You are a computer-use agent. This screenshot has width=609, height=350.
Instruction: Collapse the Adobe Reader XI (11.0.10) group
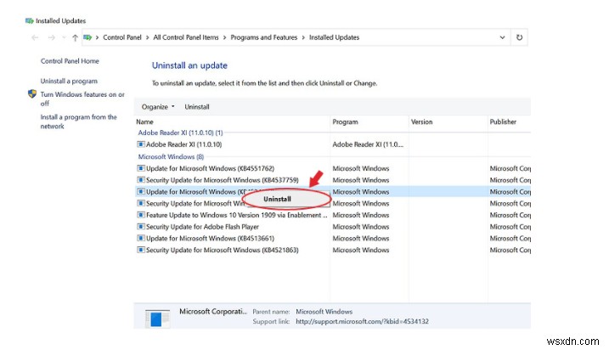point(180,133)
